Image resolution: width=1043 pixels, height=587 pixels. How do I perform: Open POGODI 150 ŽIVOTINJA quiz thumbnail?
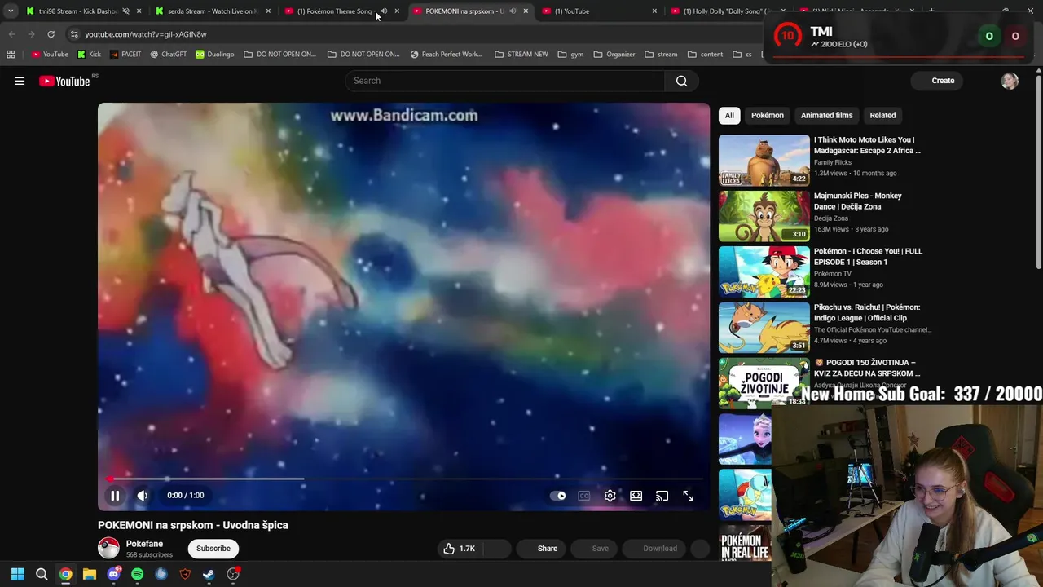point(764,382)
